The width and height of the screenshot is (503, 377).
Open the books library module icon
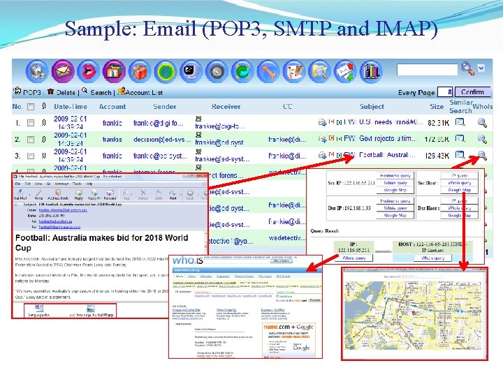(371, 71)
